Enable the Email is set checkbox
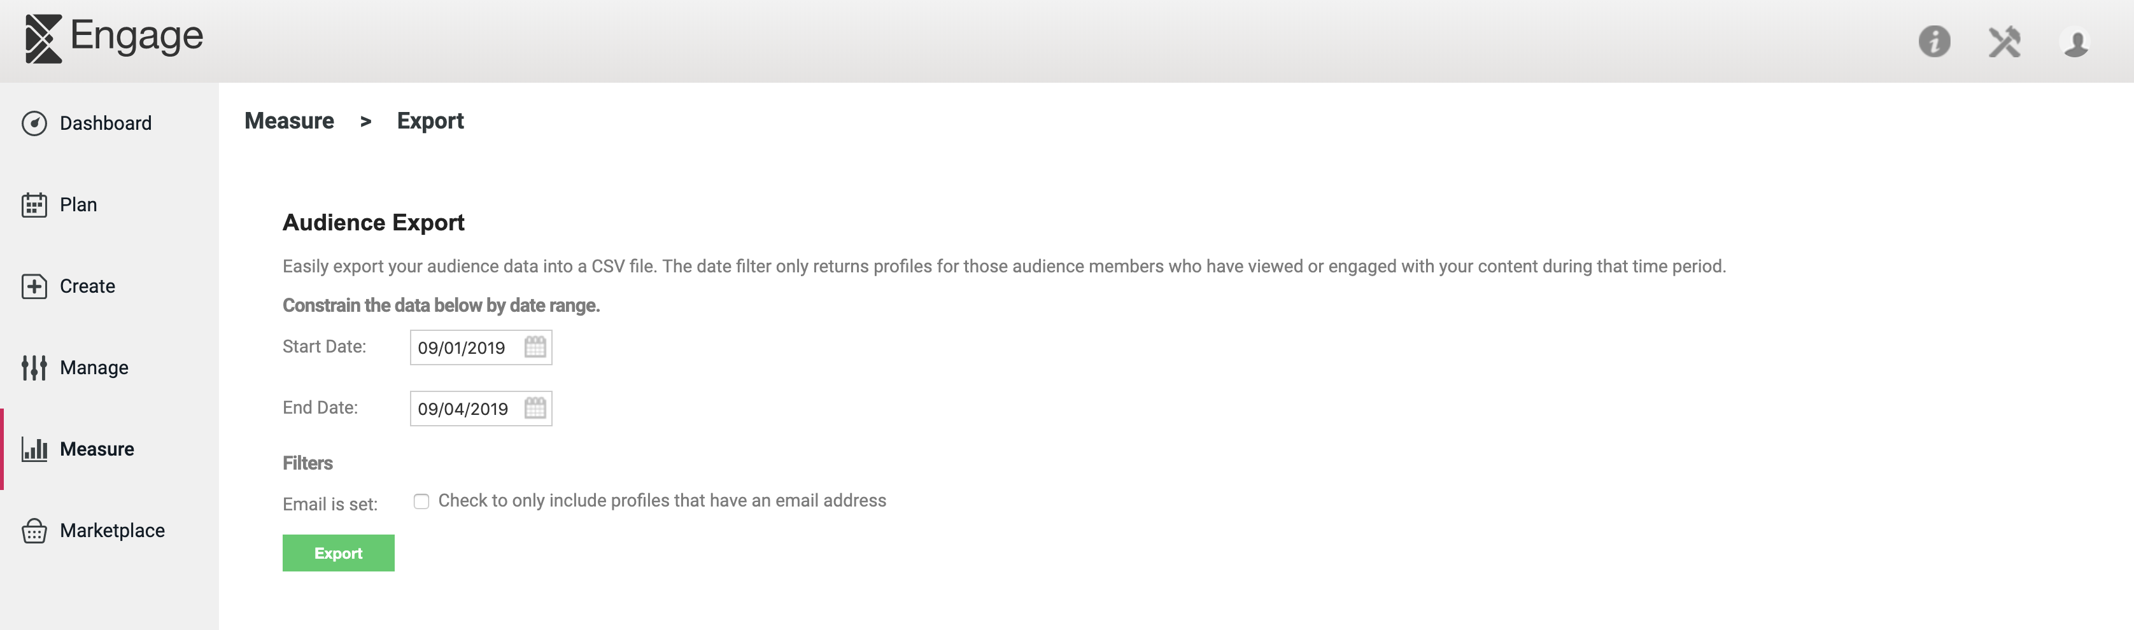This screenshot has height=630, width=2134. (x=421, y=501)
